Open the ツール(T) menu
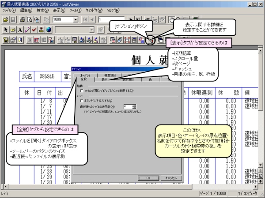Viewport: 265px width, 198px height. click(76, 11)
